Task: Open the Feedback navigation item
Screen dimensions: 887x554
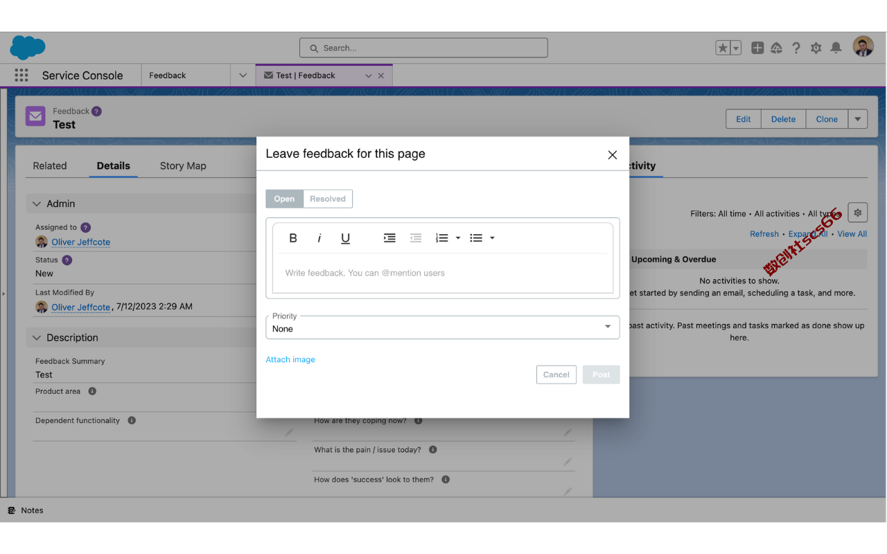Action: [x=168, y=75]
